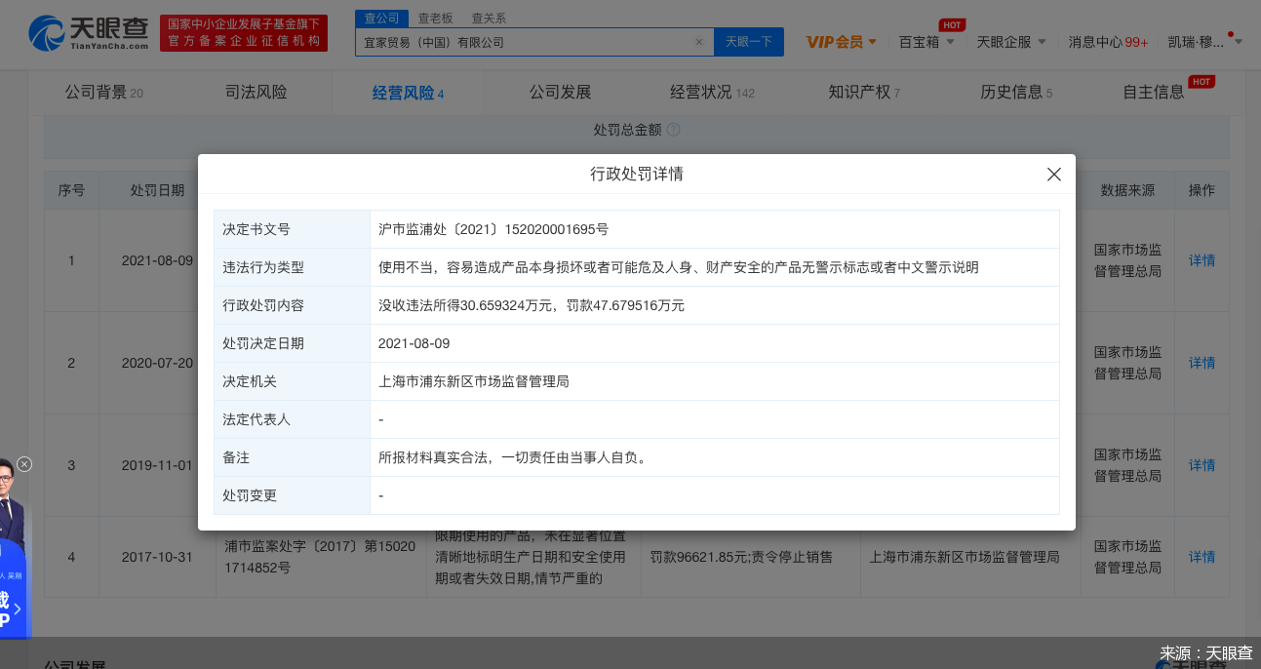Clear search box using the × icon
This screenshot has height=669, width=1261.
pos(698,42)
